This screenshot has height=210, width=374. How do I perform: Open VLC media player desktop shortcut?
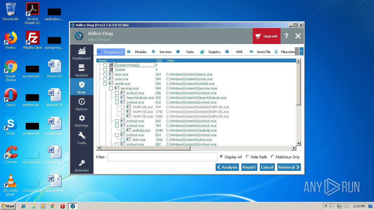(x=11, y=185)
